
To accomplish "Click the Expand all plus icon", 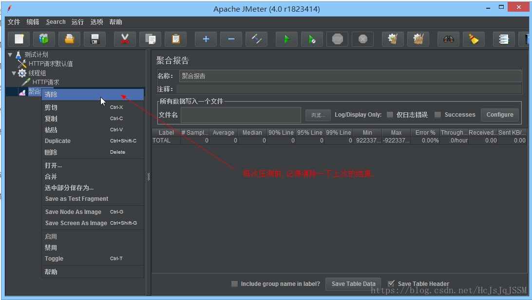I will (206, 39).
